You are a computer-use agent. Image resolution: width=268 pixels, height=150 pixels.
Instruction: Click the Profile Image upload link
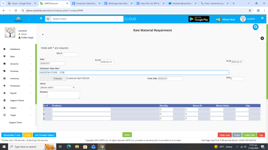pos(26,37)
